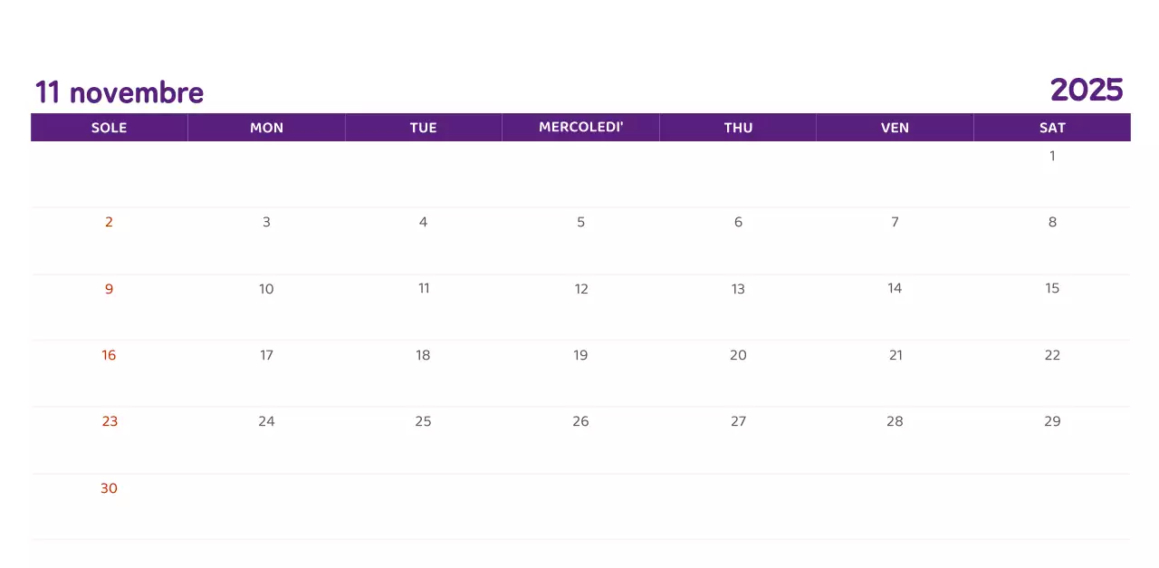This screenshot has height=568, width=1159.
Task: Click Saturday November 1 cell
Action: (x=1052, y=156)
